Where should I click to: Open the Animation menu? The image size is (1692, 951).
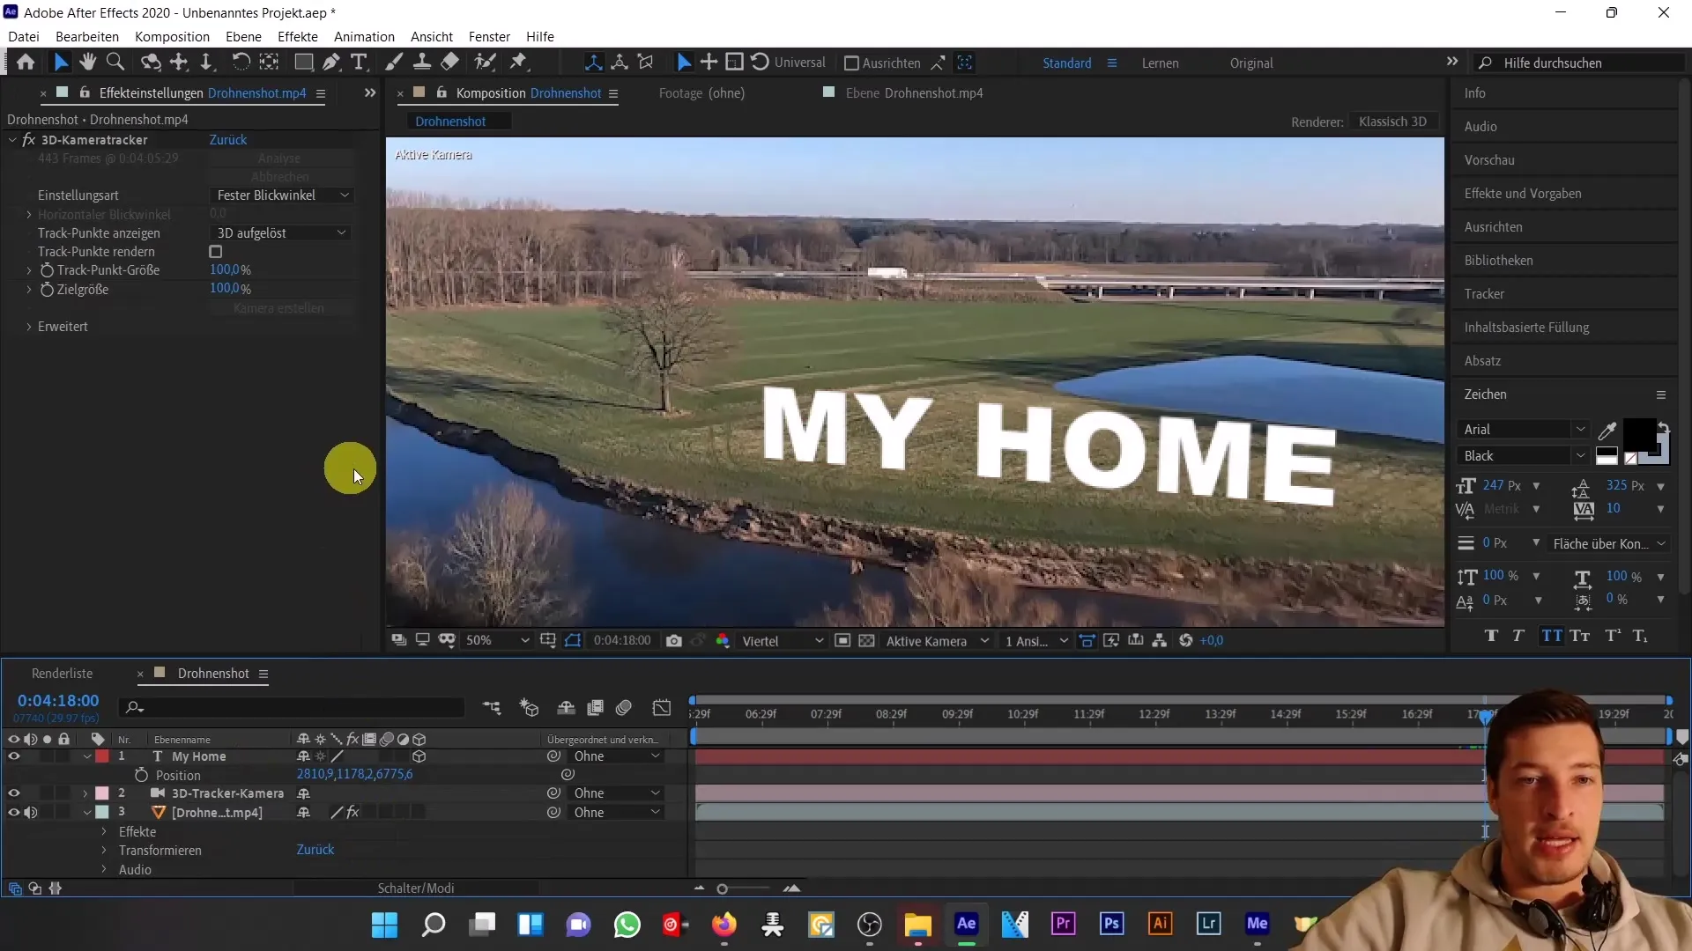coord(364,37)
